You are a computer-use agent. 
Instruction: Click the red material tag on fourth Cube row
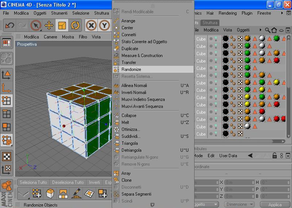(277, 60)
